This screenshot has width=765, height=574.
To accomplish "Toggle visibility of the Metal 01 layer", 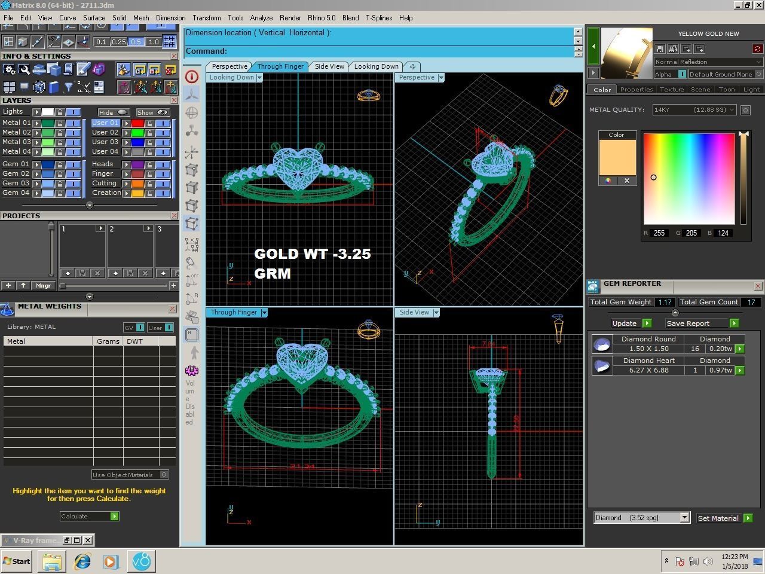I will tap(73, 123).
